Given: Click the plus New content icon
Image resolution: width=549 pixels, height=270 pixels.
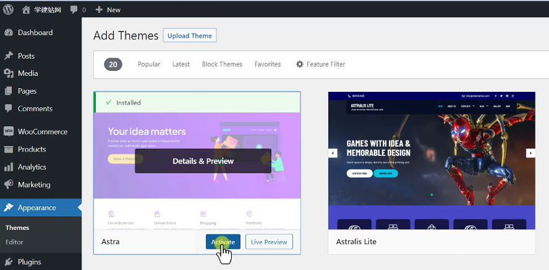Looking at the screenshot, I should [x=99, y=10].
